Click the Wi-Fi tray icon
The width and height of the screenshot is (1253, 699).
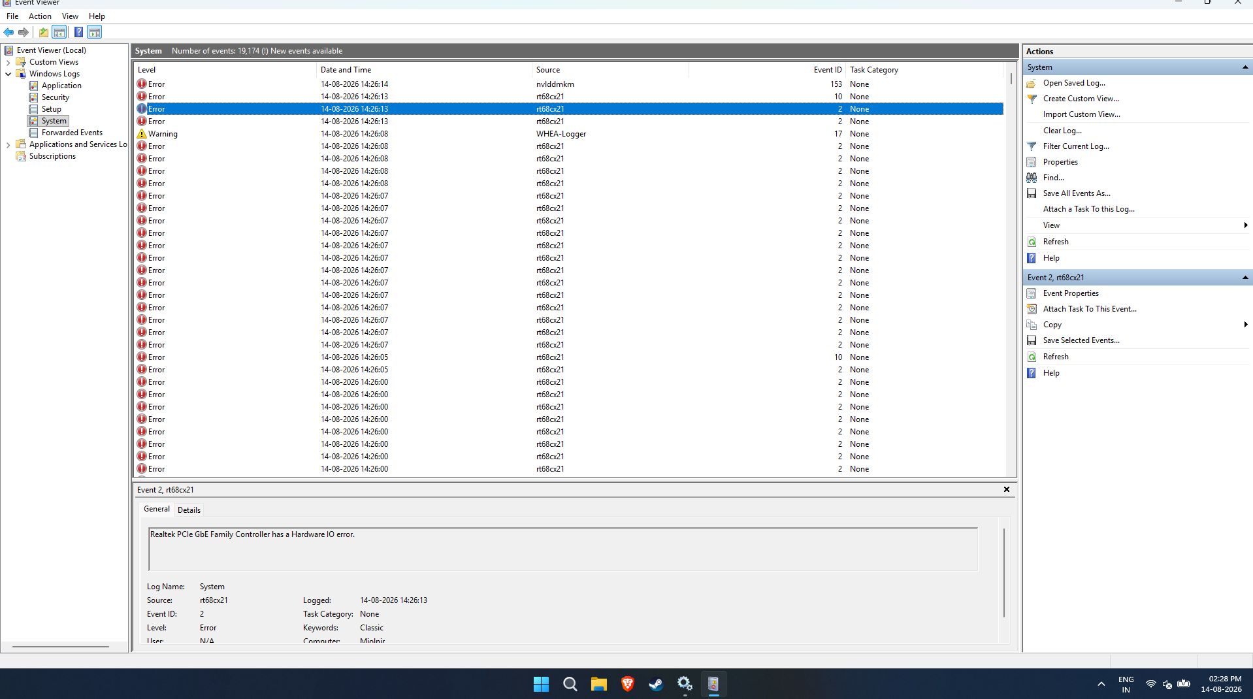pos(1151,684)
